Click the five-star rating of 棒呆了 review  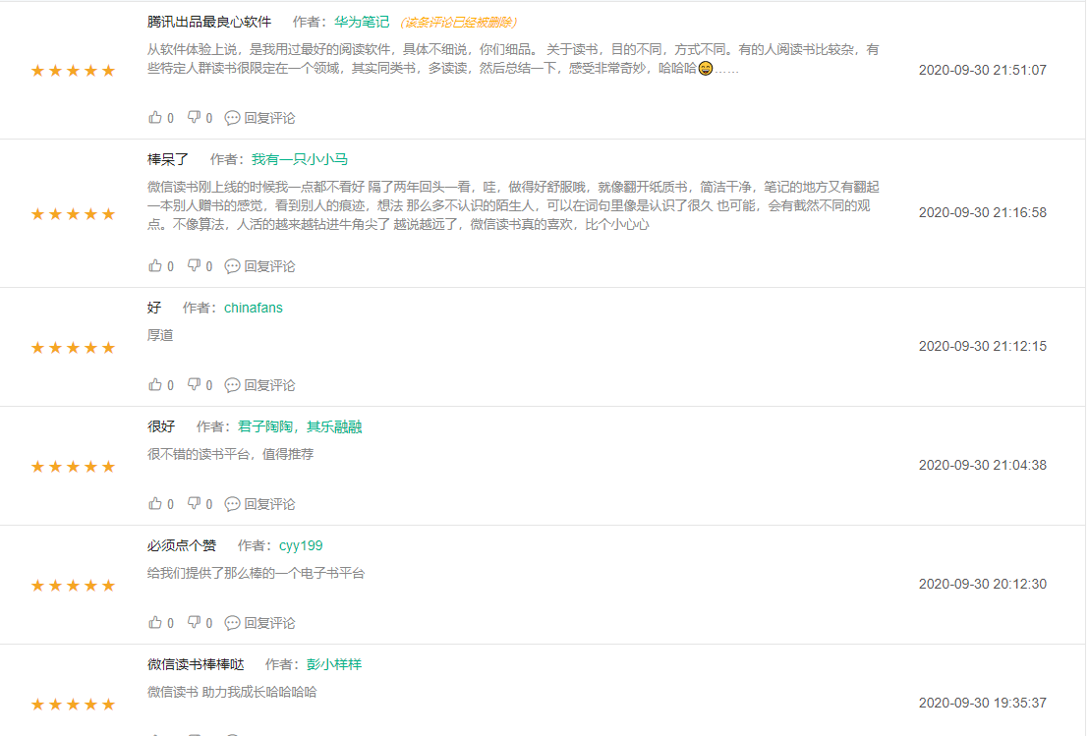73,214
